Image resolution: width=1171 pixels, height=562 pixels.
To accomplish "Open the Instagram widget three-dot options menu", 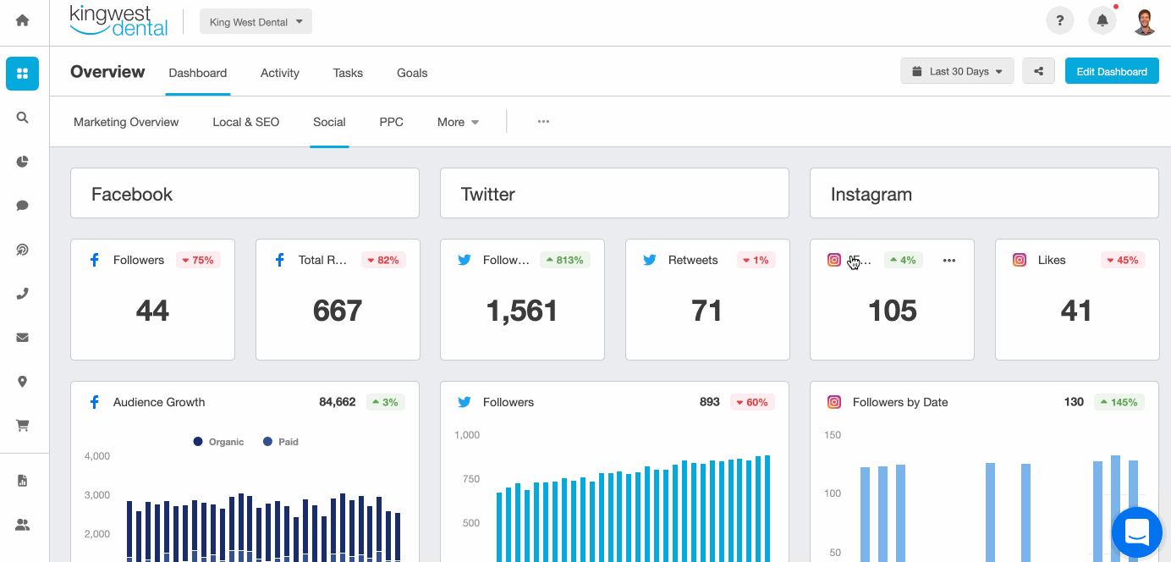I will tap(949, 261).
